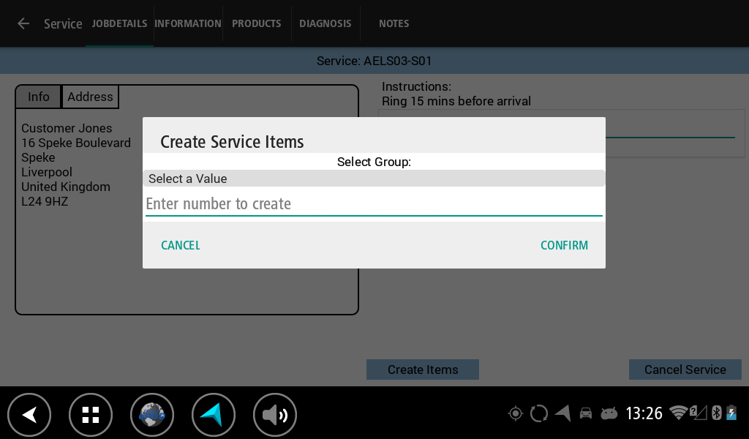
Task: Focus the Enter number to create field
Action: pyautogui.click(x=374, y=204)
